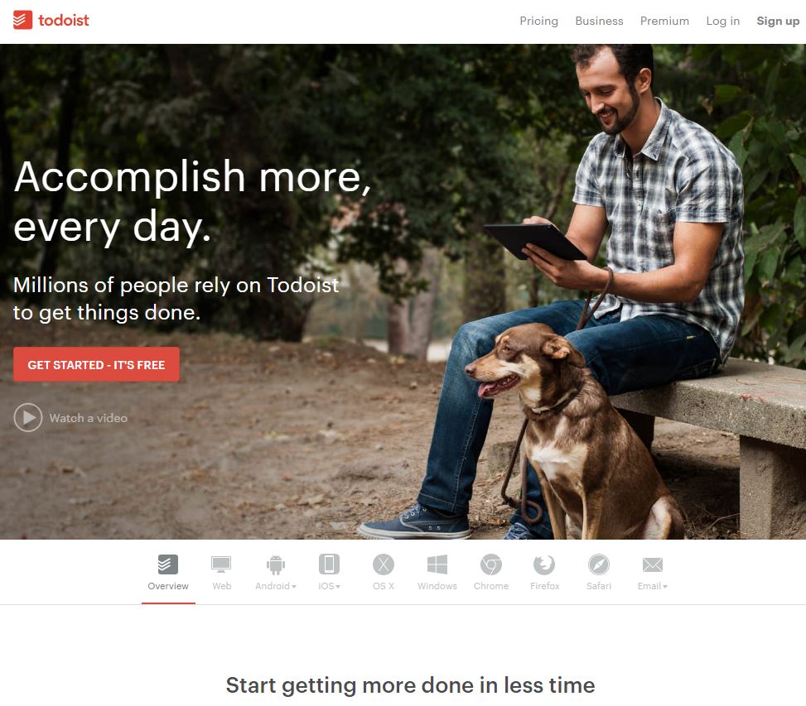Open the Pricing page
806x706 pixels.
[538, 21]
